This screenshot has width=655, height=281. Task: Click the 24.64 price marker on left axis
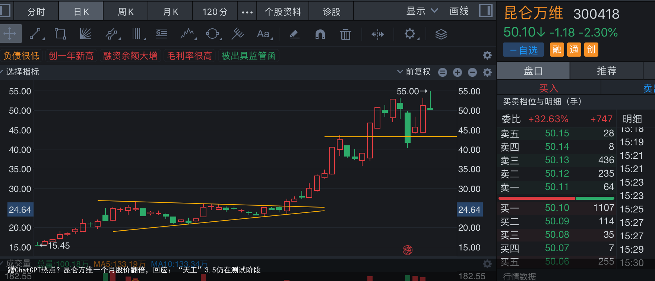[x=20, y=210]
